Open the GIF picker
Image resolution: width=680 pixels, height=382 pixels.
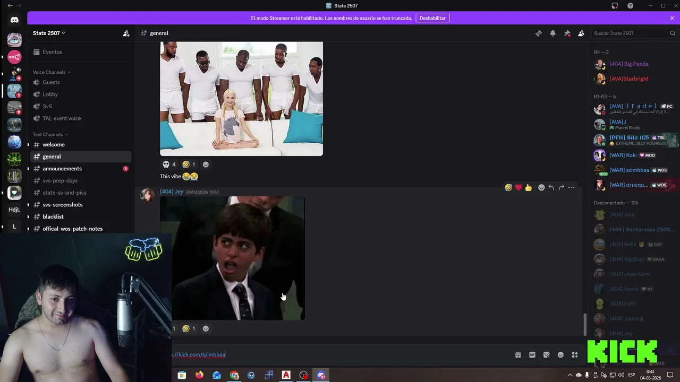[532, 355]
